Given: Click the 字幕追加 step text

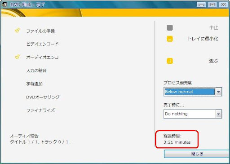Looking at the screenshot, I should (34, 84).
